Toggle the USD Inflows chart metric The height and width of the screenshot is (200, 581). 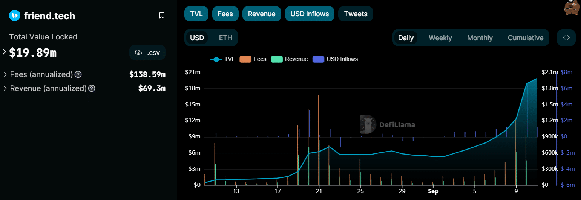tap(310, 14)
